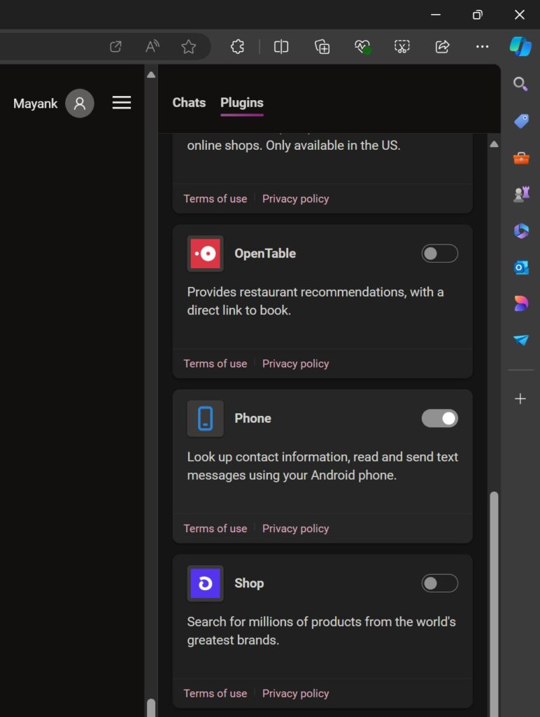This screenshot has width=540, height=717.
Task: Open the paper plane Drop icon
Action: 521,340
